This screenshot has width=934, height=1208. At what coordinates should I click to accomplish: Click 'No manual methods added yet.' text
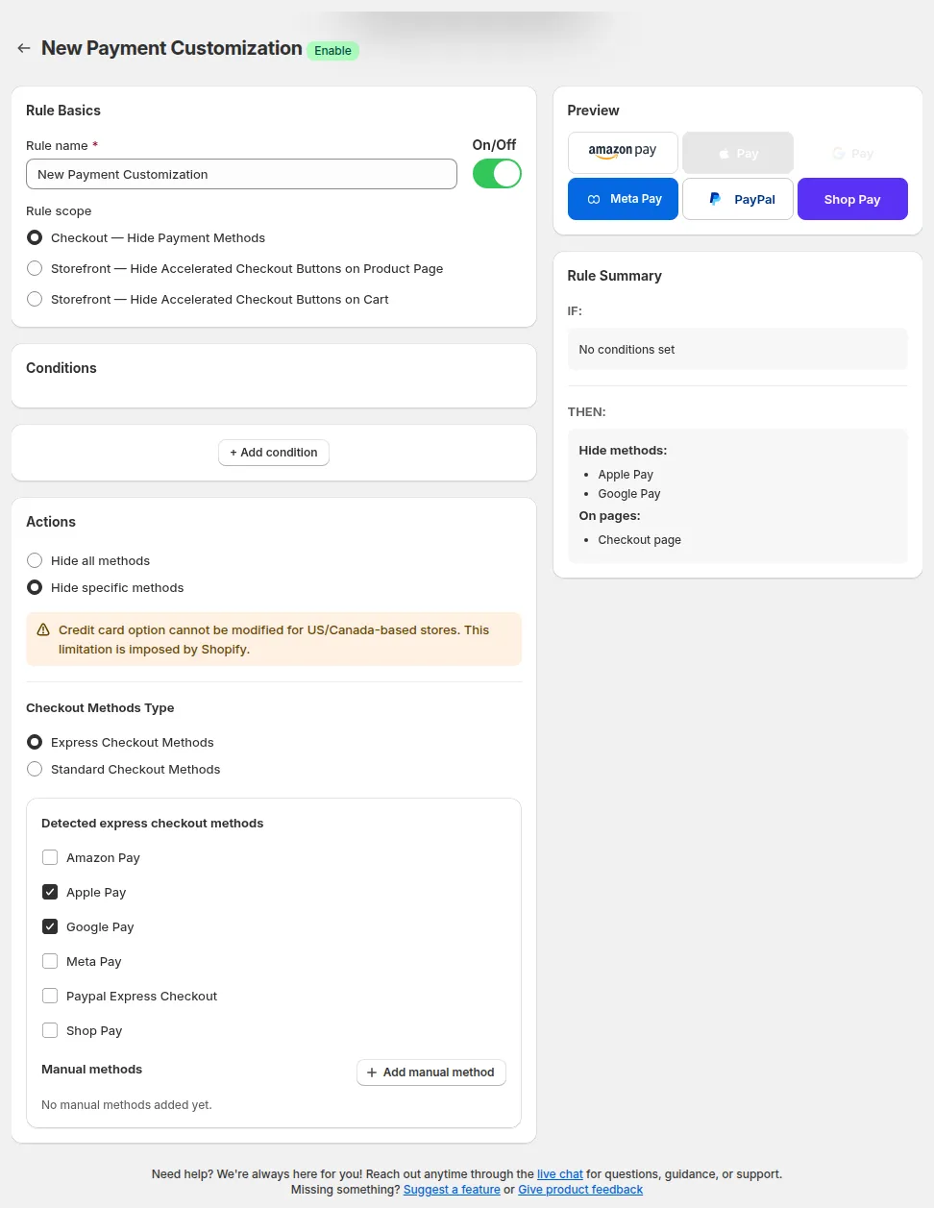126,1105
